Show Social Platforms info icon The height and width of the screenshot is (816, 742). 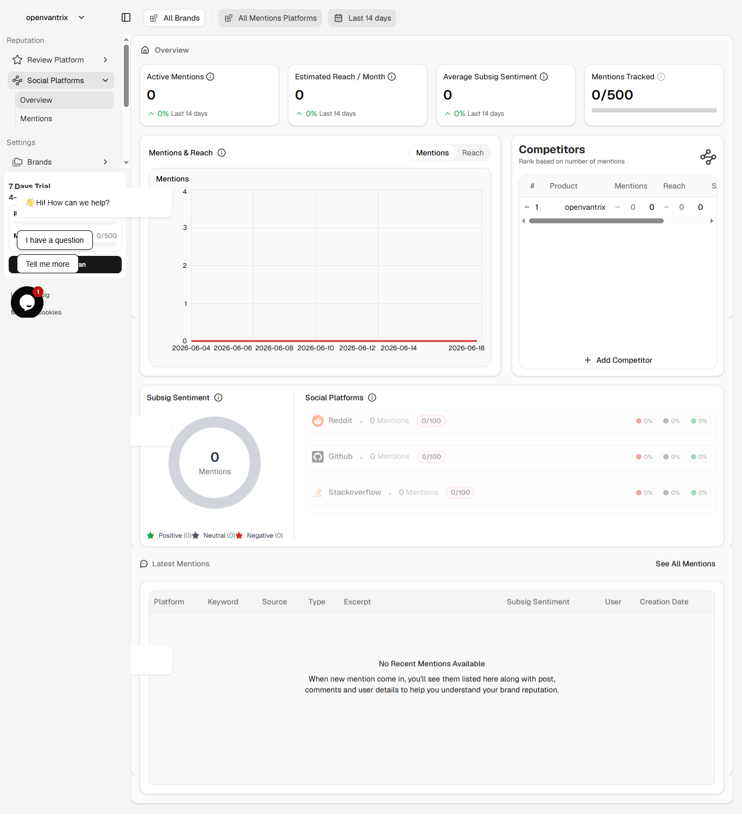pos(372,398)
